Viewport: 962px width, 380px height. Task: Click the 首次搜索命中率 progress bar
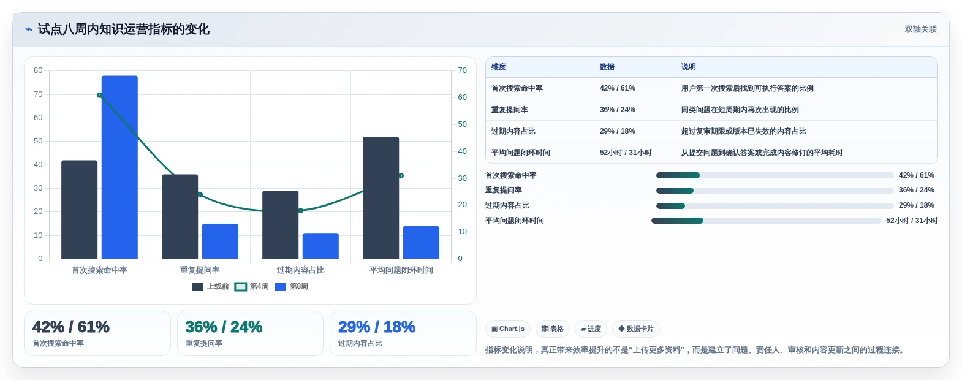click(x=775, y=175)
